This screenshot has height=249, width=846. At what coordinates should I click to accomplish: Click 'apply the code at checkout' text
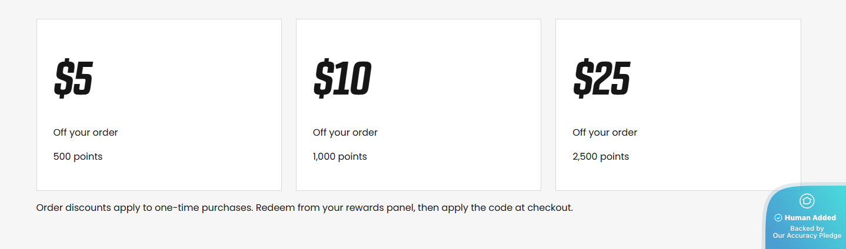[x=507, y=208]
